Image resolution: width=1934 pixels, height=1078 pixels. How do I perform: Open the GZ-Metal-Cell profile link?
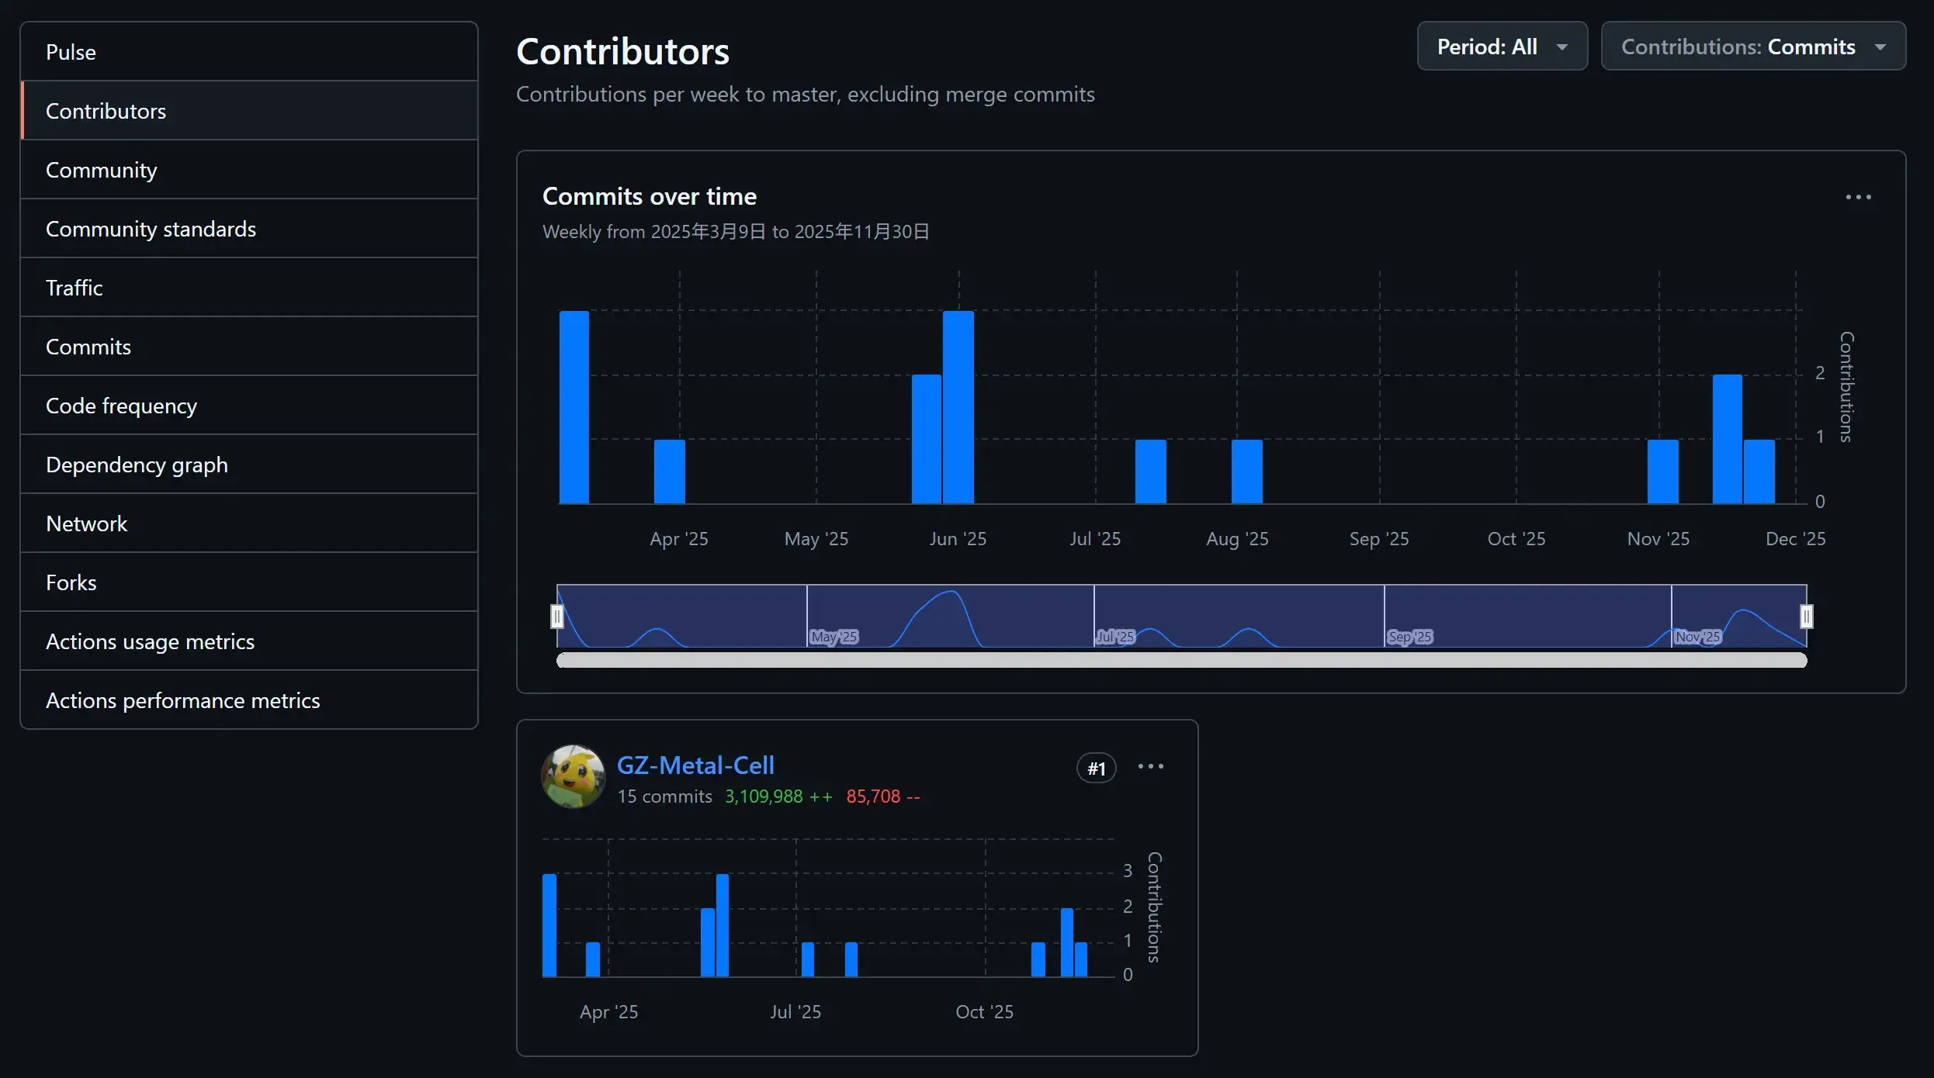695,765
